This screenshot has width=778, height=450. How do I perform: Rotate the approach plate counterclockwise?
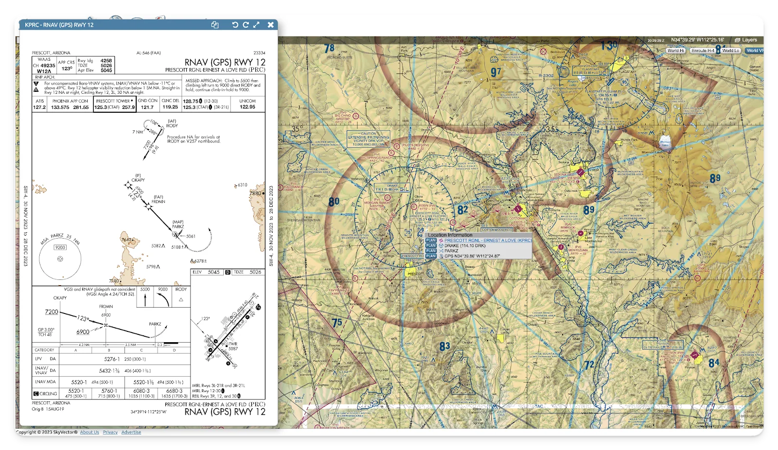235,25
